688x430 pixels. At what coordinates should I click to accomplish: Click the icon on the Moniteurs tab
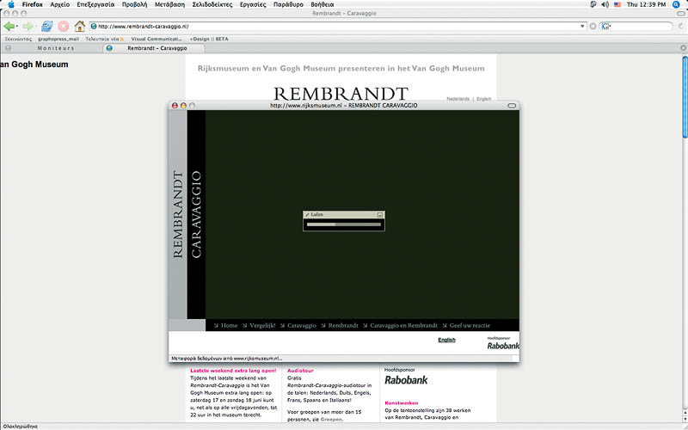click(8, 48)
